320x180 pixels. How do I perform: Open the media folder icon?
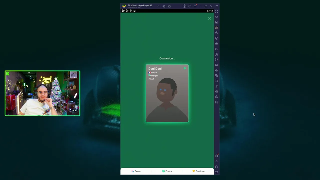tap(217, 65)
